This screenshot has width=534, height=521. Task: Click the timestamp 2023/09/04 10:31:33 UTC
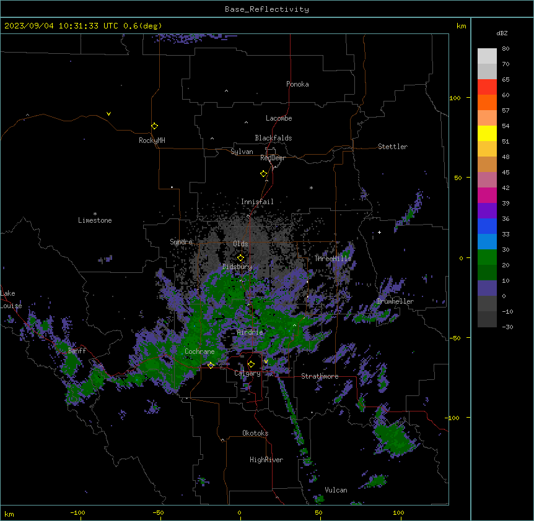pos(61,26)
